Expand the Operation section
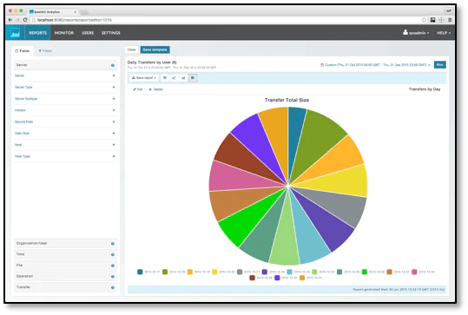The width and height of the screenshot is (468, 315). click(x=66, y=277)
